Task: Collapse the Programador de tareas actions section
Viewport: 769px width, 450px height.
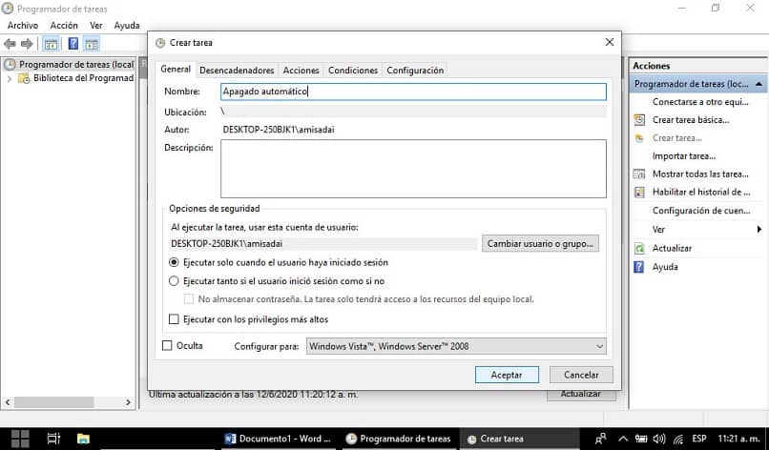Action: coord(759,84)
